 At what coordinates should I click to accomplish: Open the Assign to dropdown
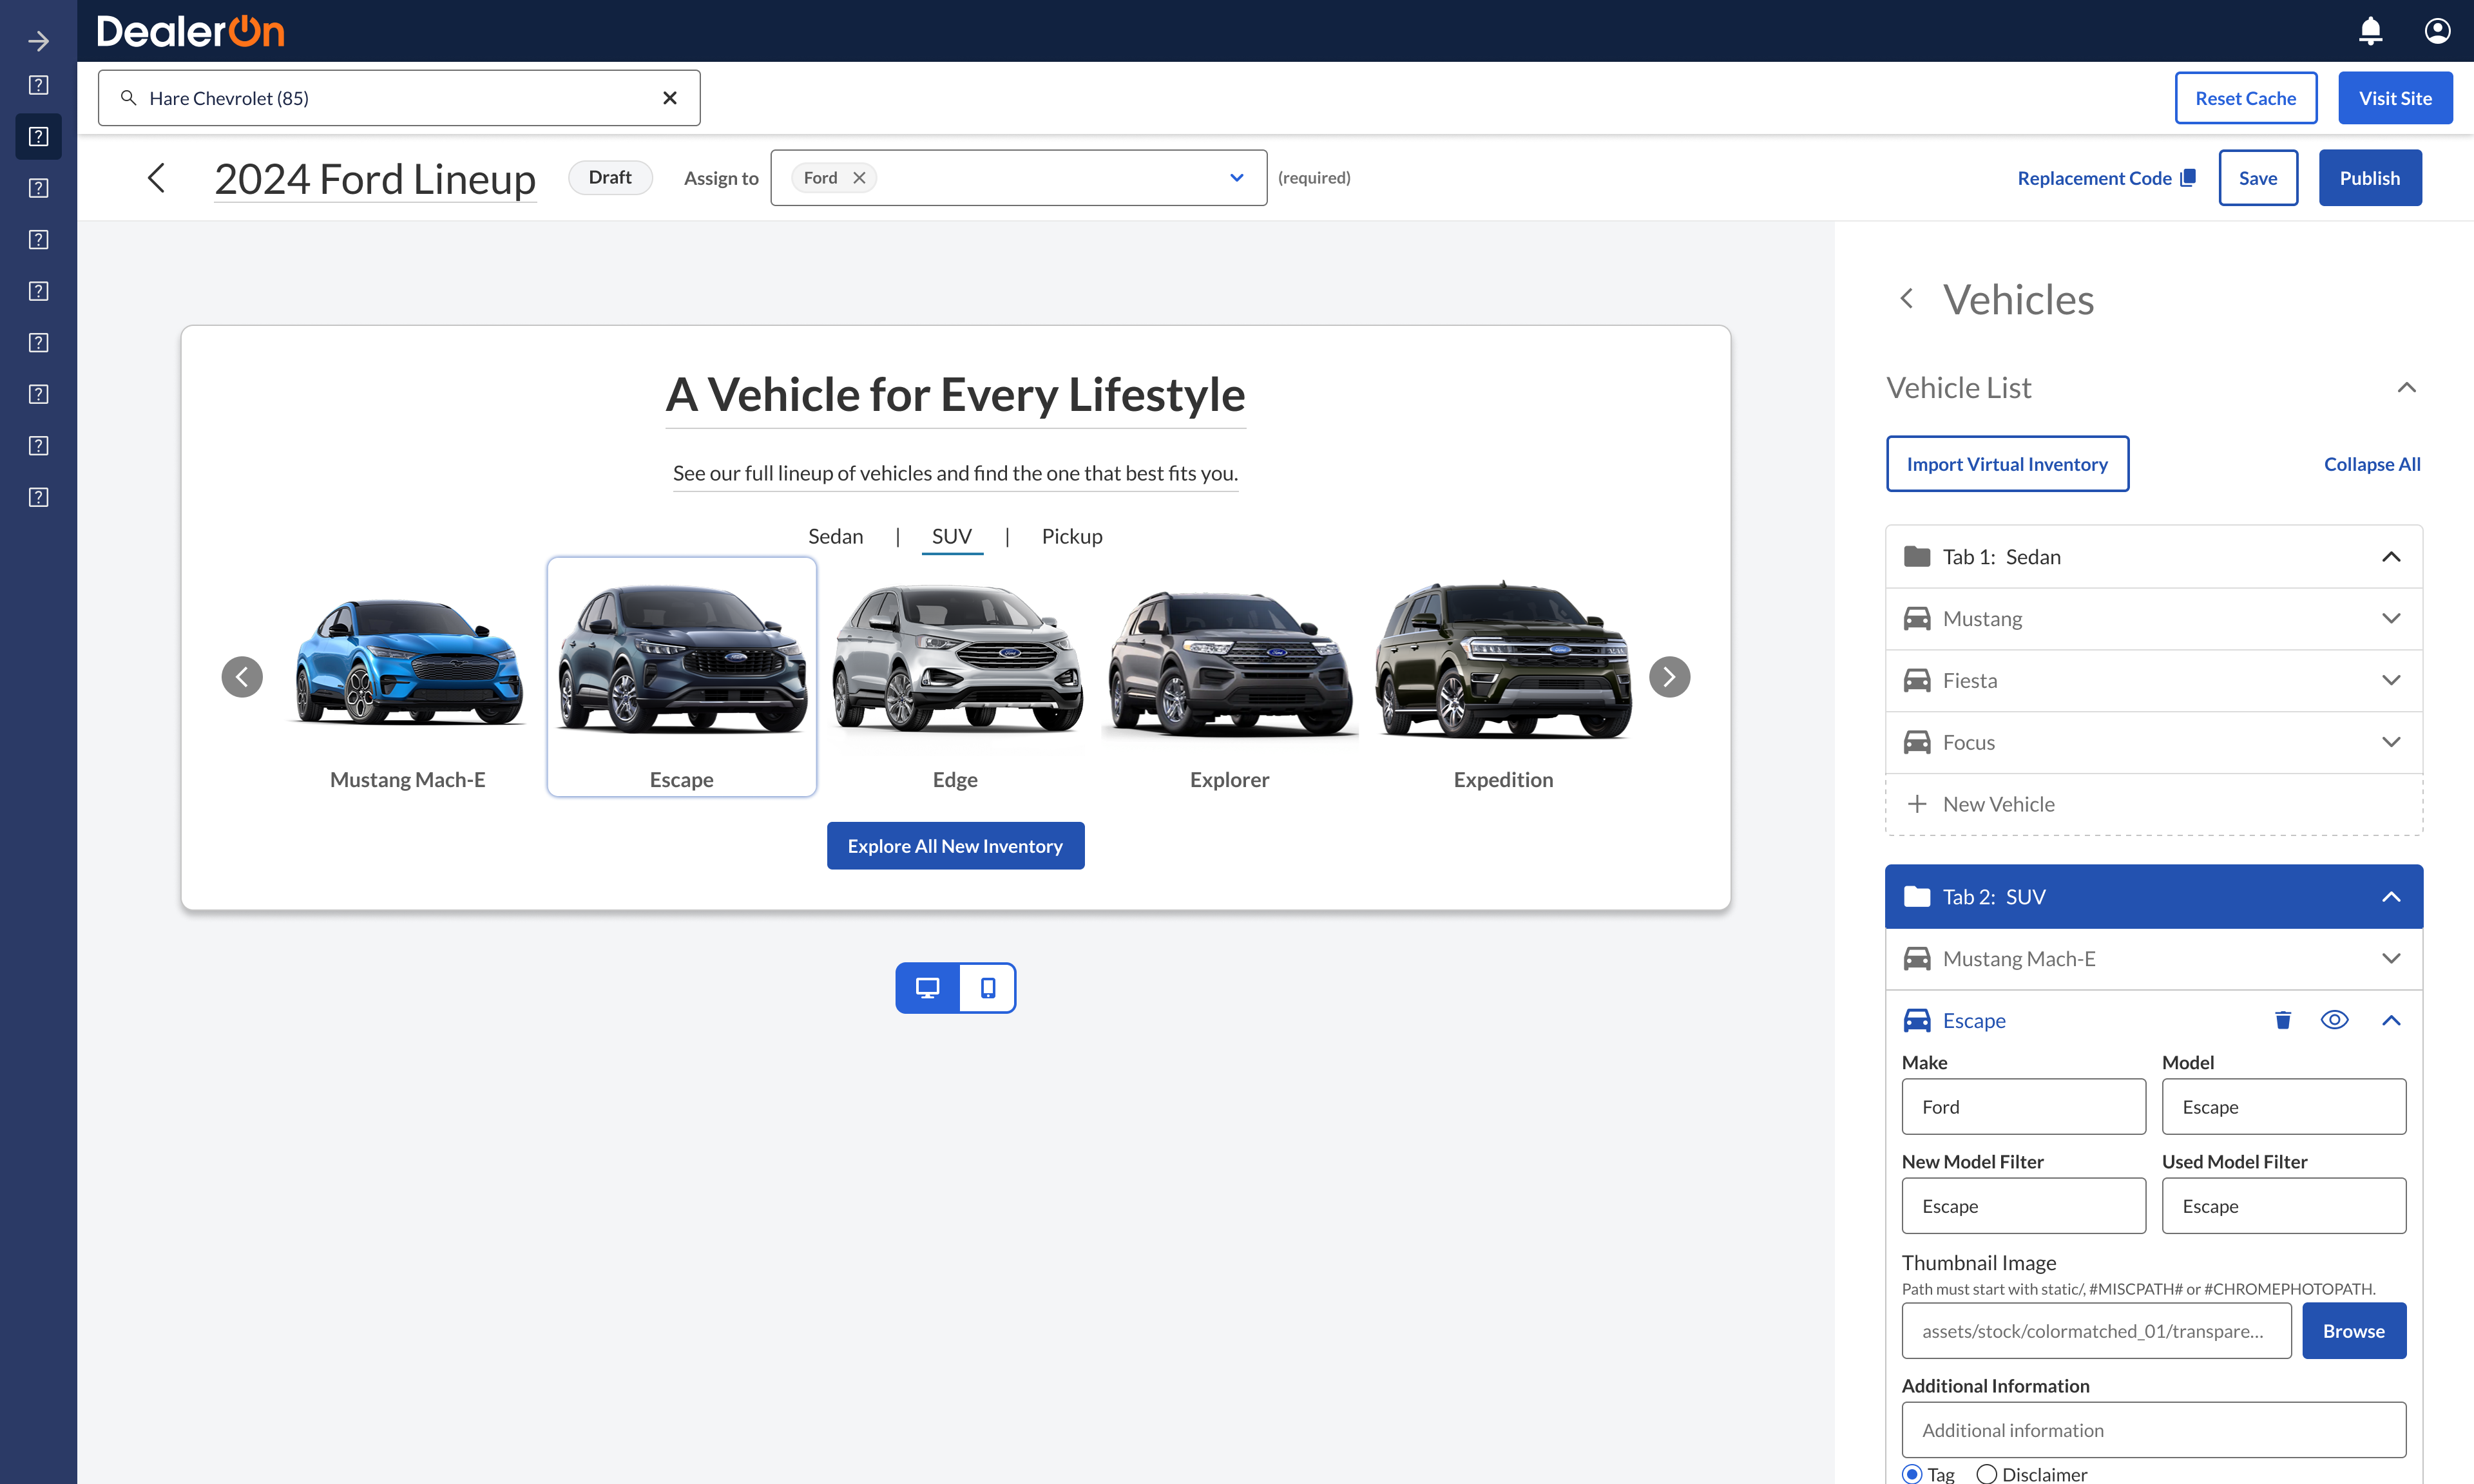[x=1237, y=178]
